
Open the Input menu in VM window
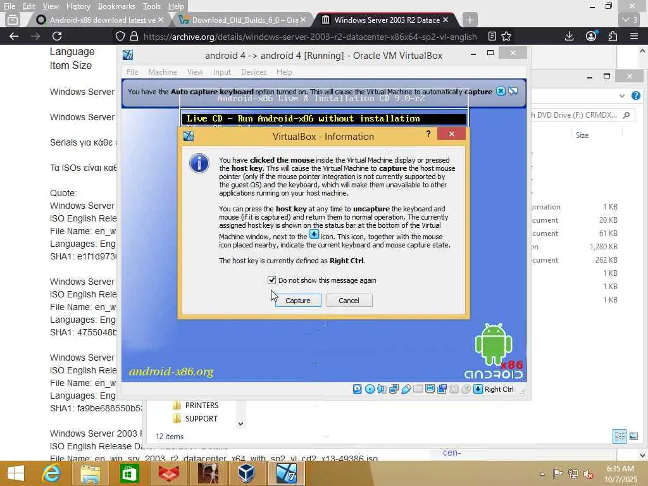222,72
